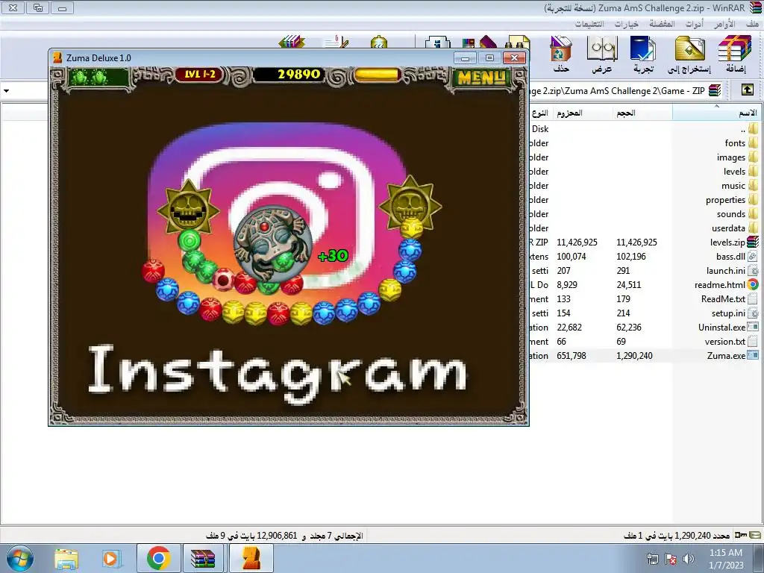This screenshot has height=573, width=764.
Task: Select the launch.ini file
Action: 644,270
